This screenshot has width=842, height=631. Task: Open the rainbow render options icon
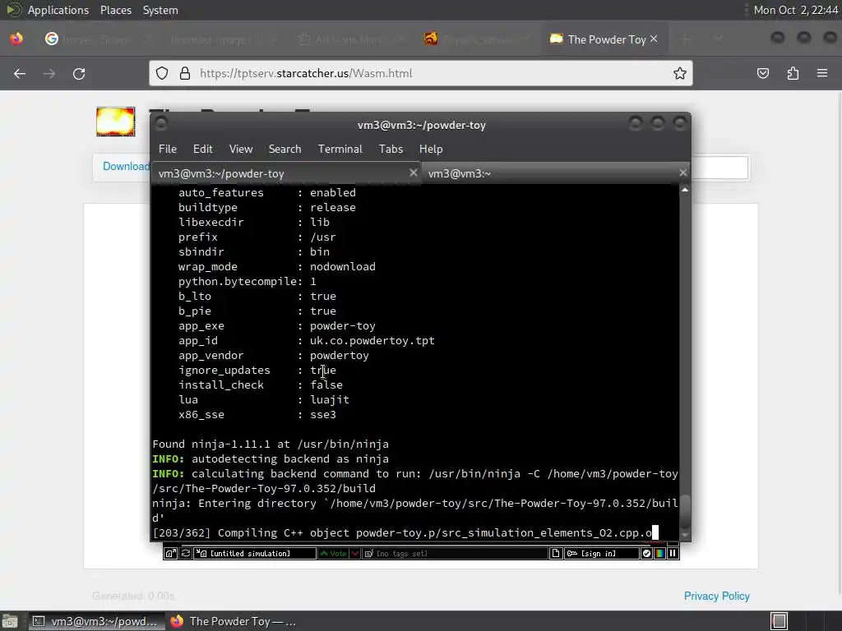tap(659, 553)
